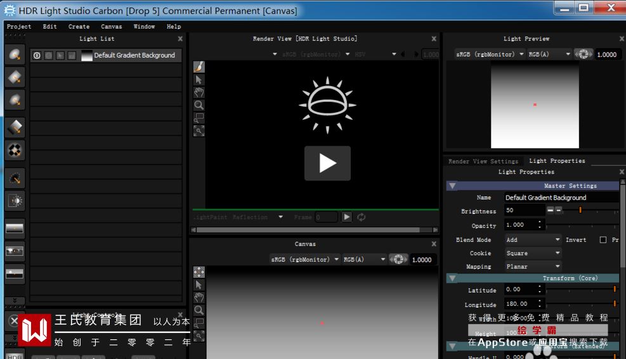Image resolution: width=626 pixels, height=359 pixels.
Task: Open the Canvas menu
Action: pyautogui.click(x=112, y=27)
